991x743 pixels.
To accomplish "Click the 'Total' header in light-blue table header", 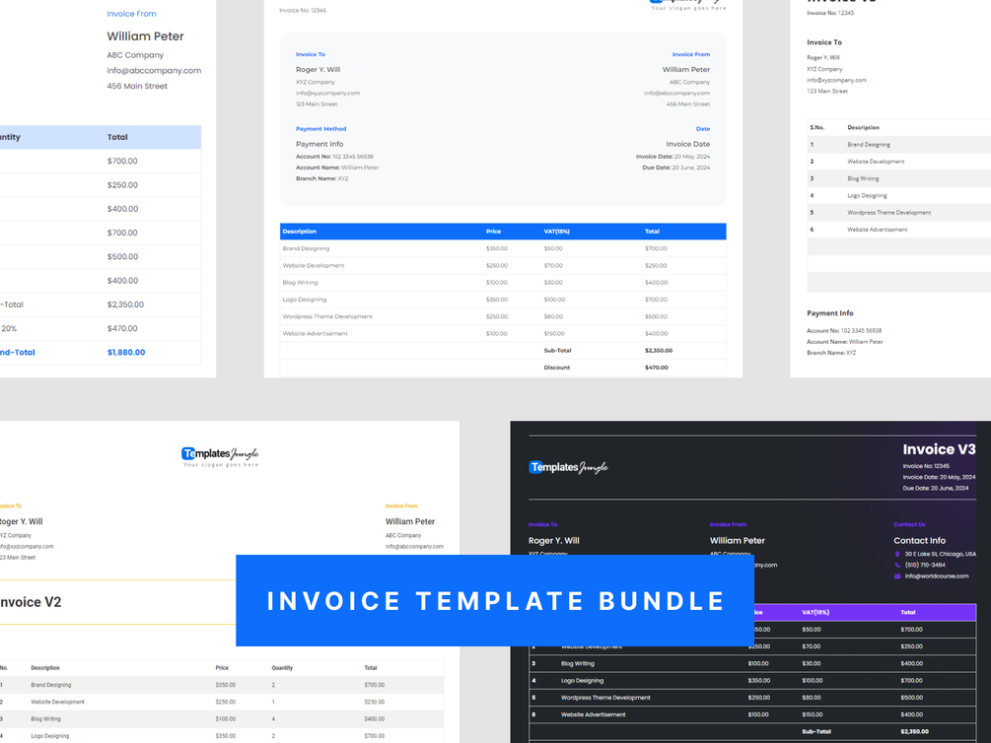I will point(117,137).
